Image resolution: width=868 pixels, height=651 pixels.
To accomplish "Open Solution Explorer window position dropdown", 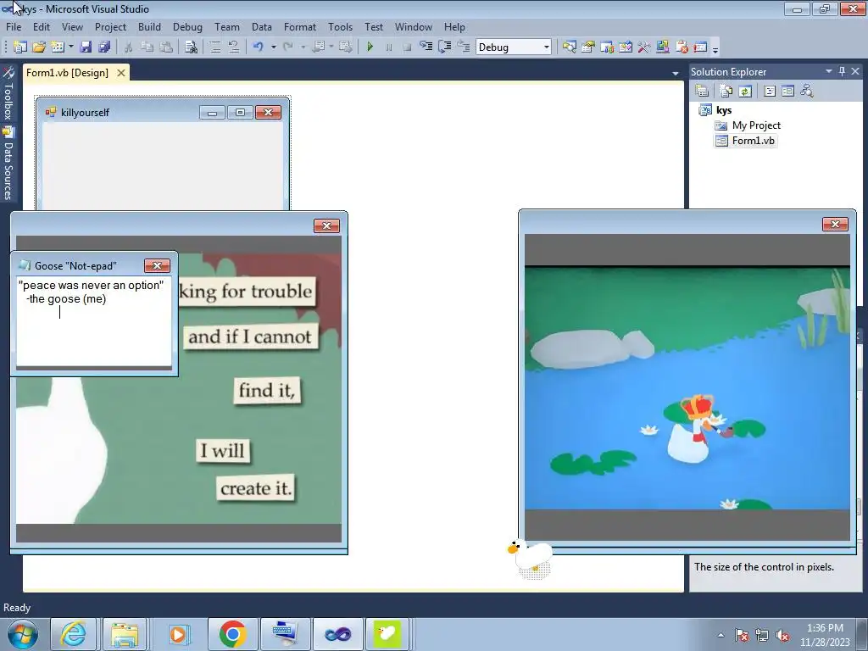I will coord(829,71).
